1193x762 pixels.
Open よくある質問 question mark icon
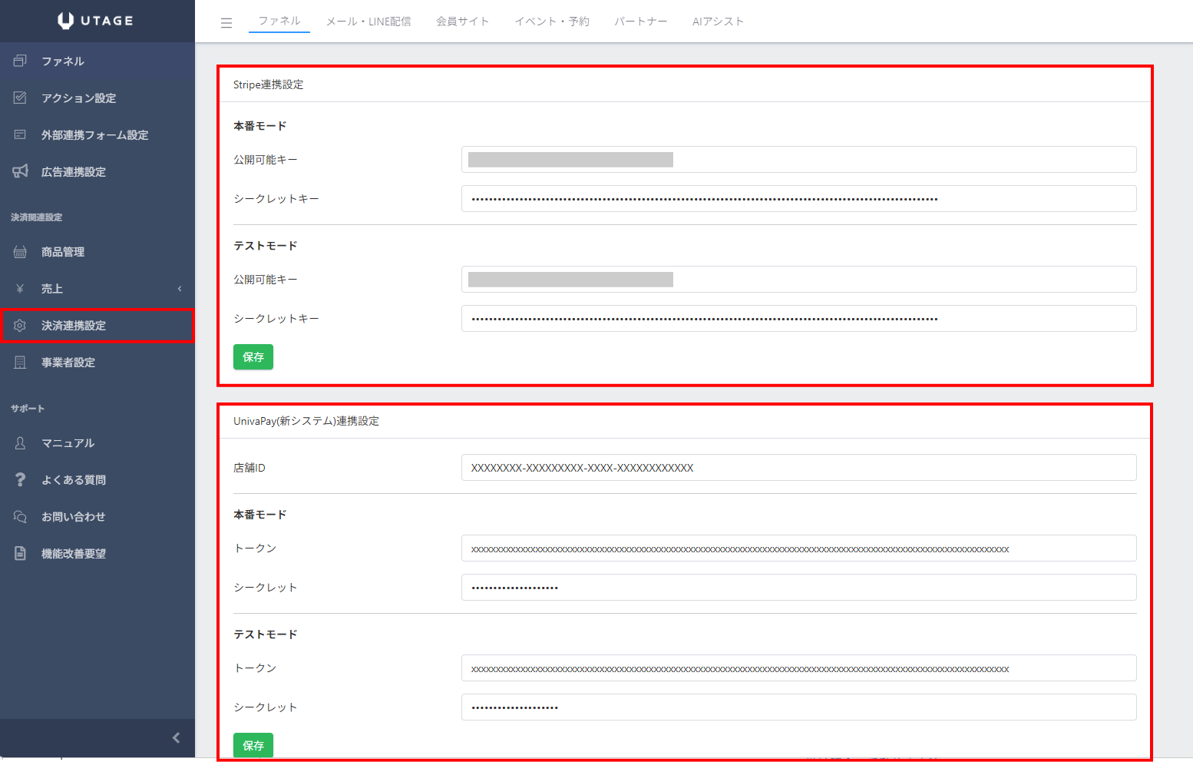point(20,479)
